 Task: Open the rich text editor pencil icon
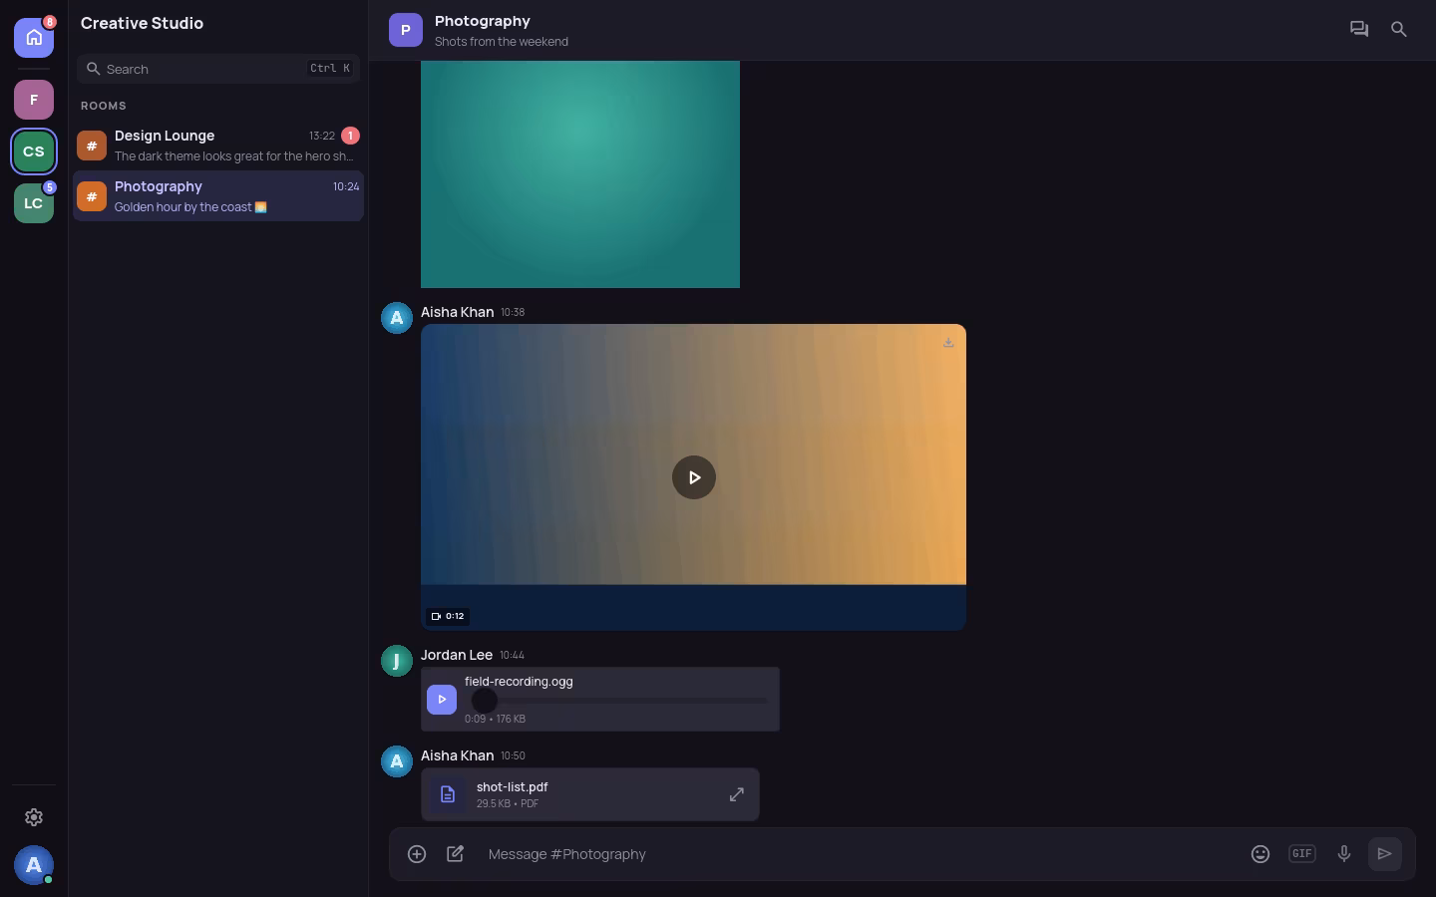pyautogui.click(x=456, y=854)
